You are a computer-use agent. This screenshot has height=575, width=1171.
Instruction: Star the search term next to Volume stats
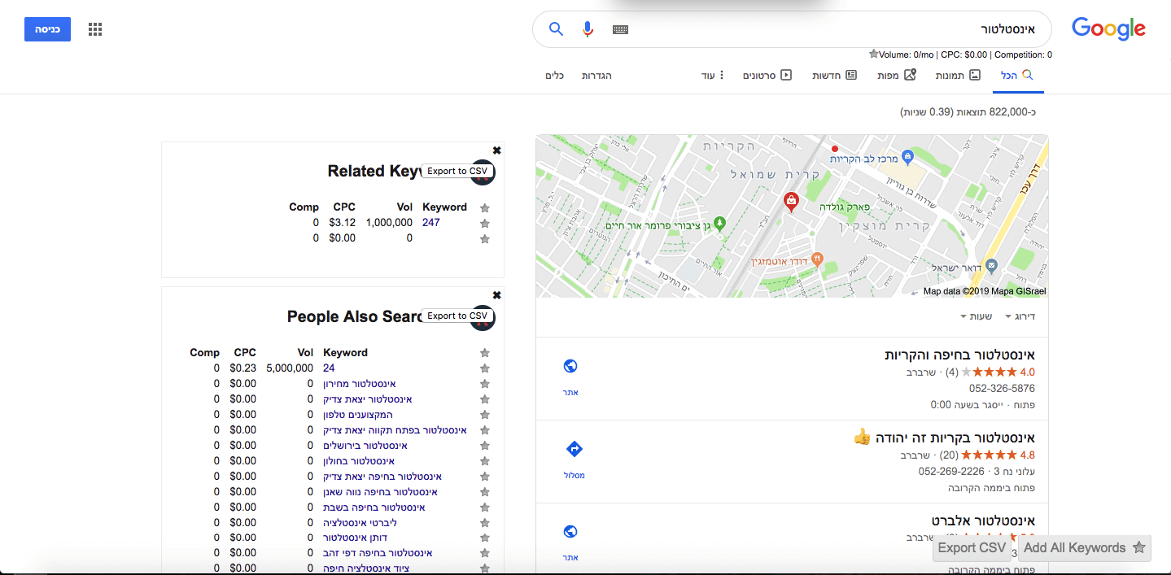pos(873,54)
